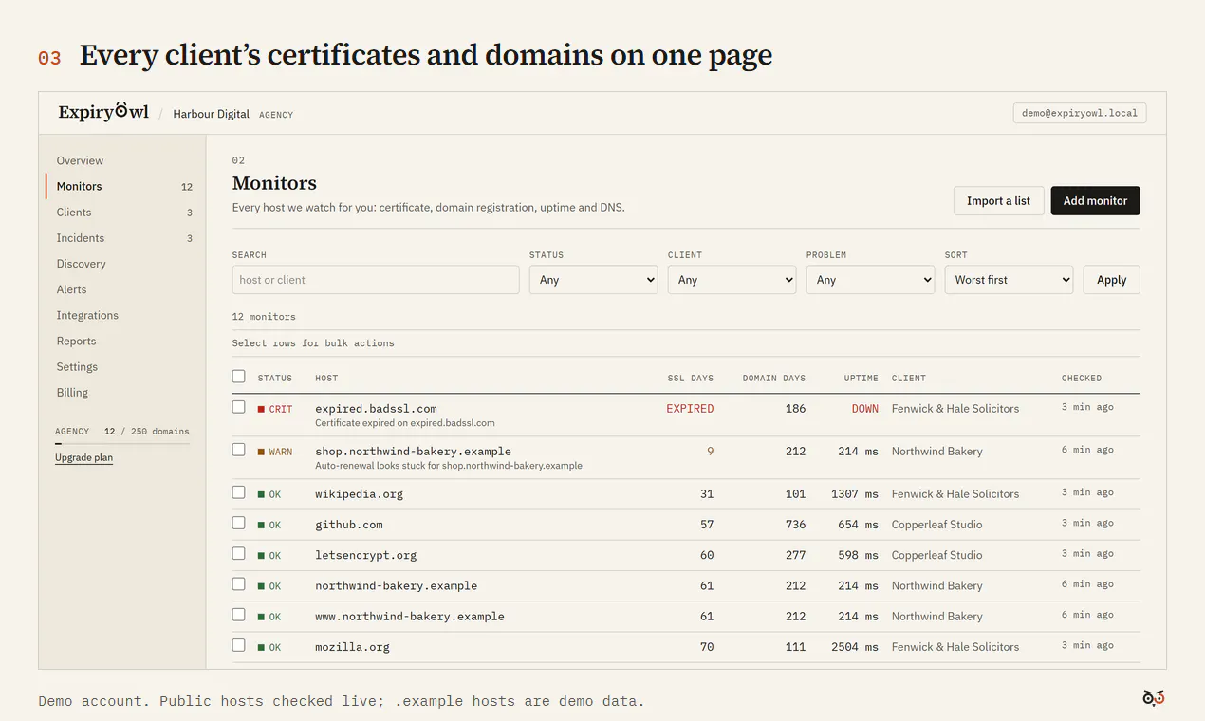Go to Overview in the sidebar
This screenshot has height=721, width=1205.
click(80, 160)
